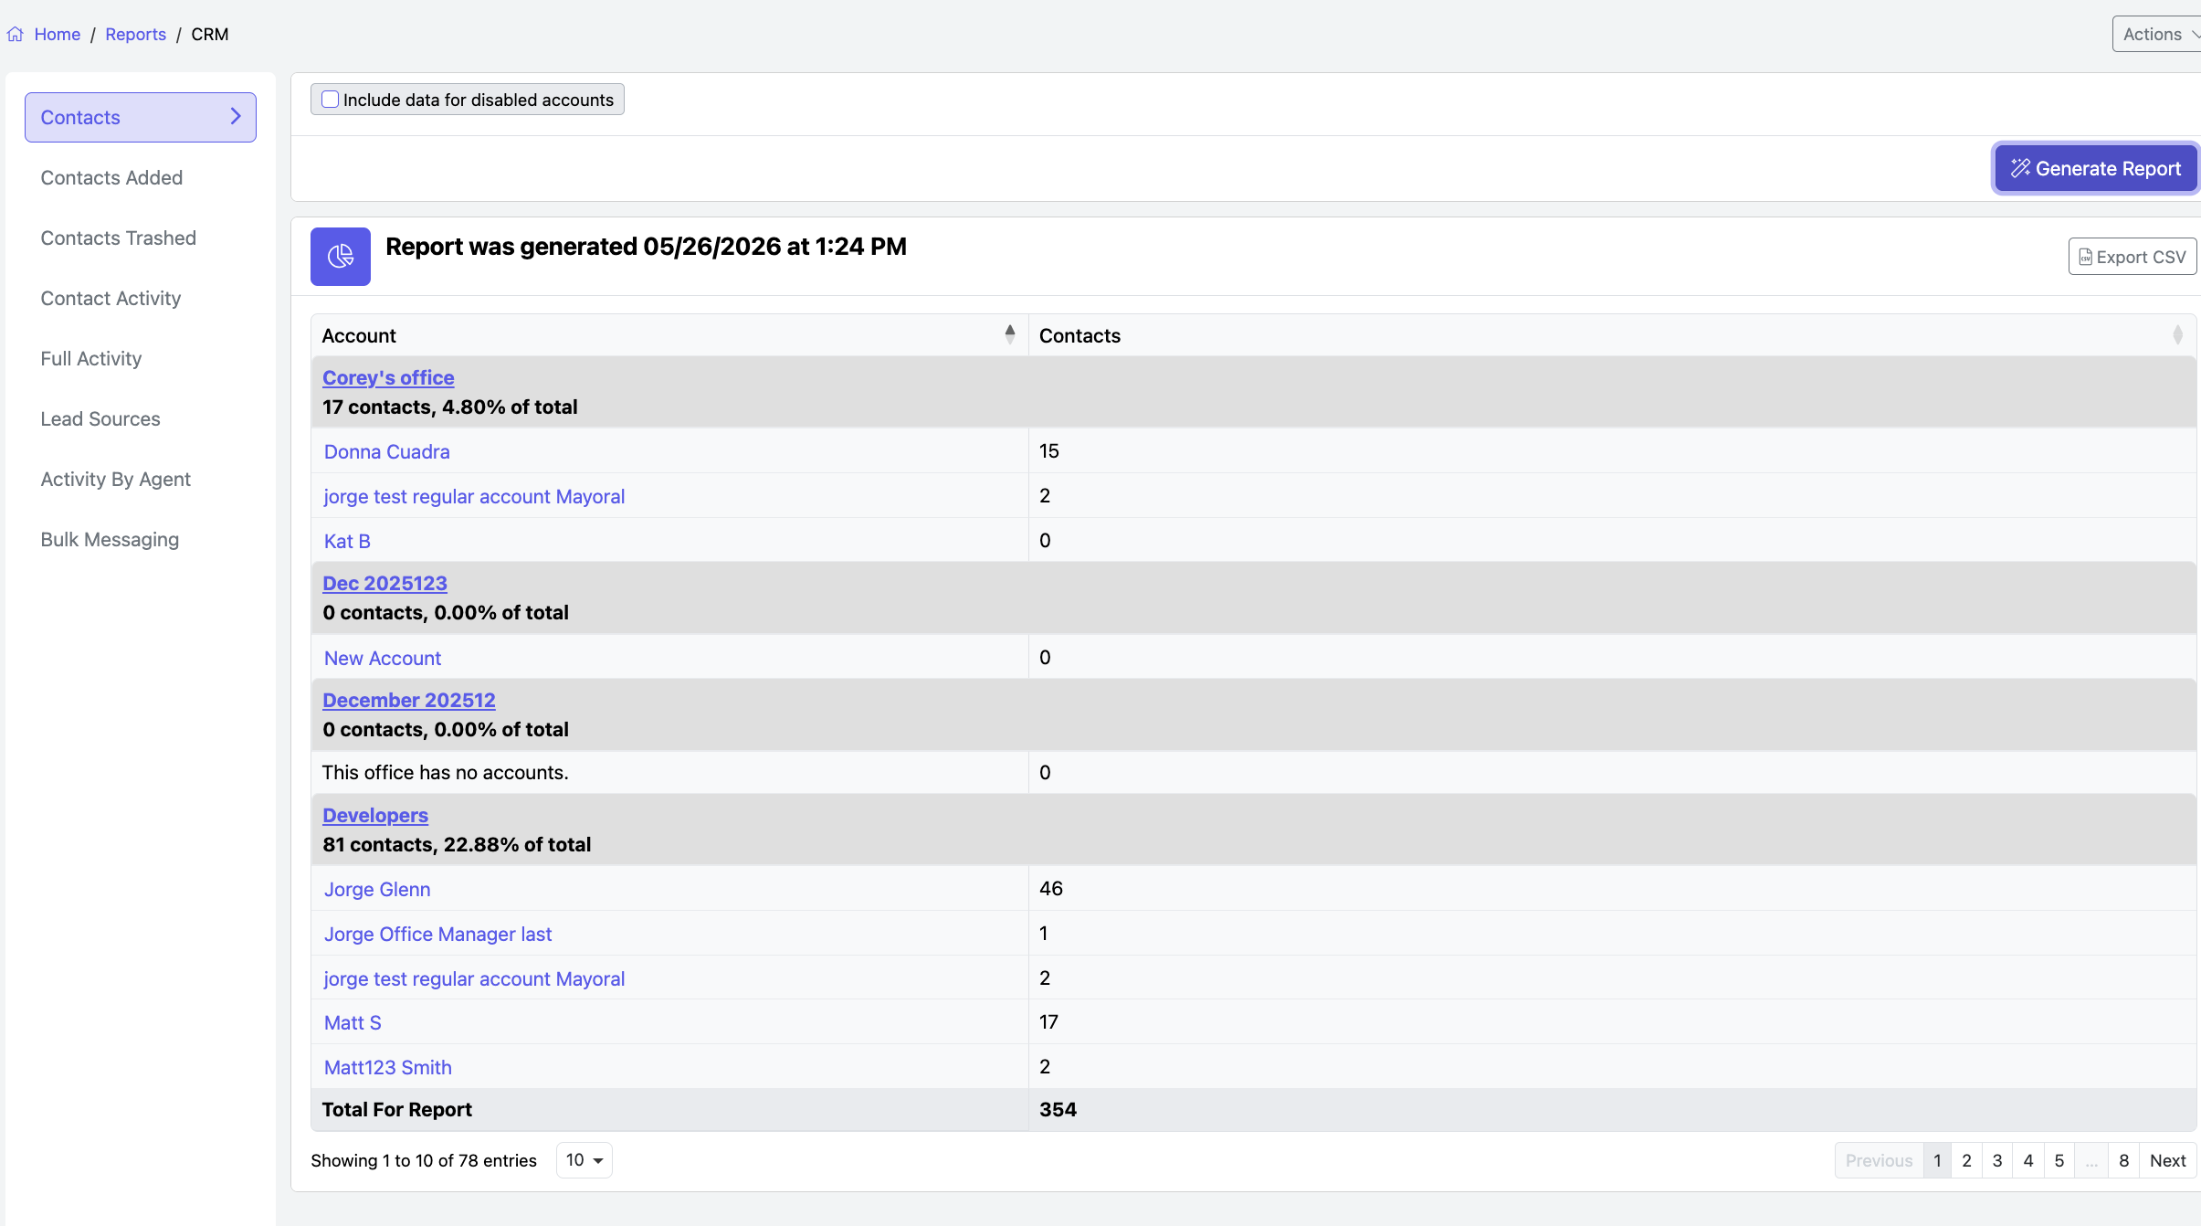
Task: Go to page 2 of results
Action: click(1966, 1160)
